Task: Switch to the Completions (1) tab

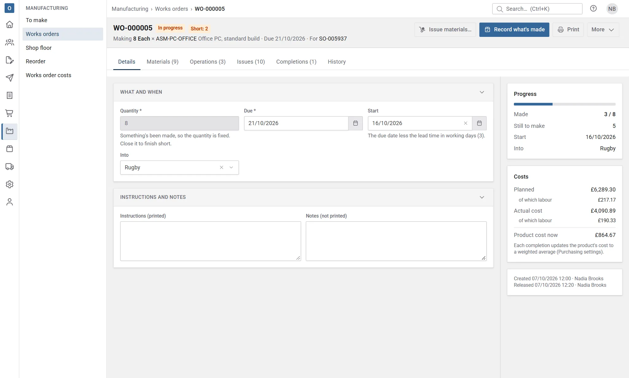Action: tap(296, 62)
